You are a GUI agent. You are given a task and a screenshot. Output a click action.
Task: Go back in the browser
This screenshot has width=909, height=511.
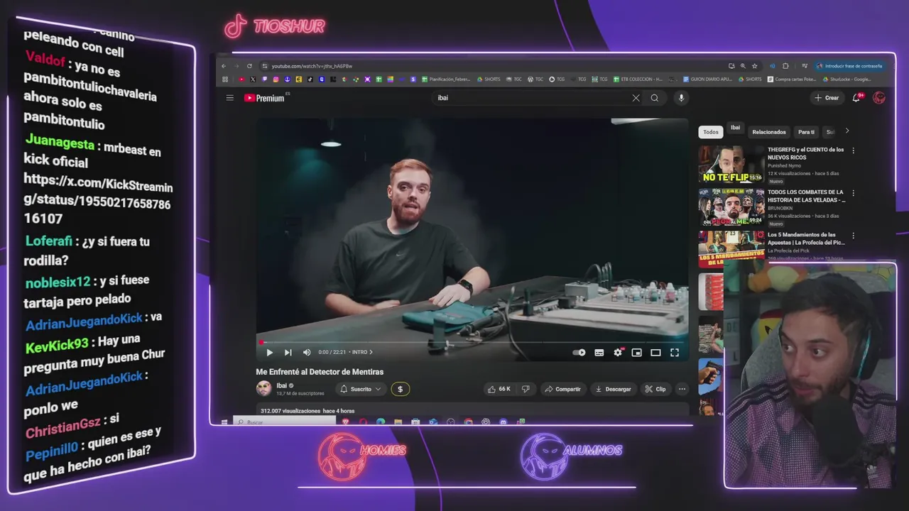(x=224, y=66)
